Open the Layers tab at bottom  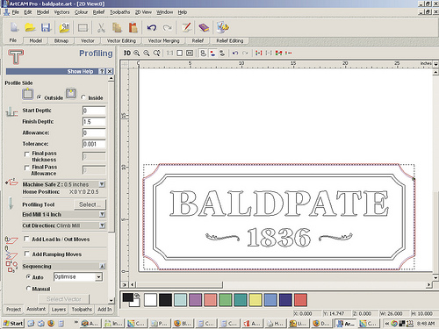[x=59, y=310]
